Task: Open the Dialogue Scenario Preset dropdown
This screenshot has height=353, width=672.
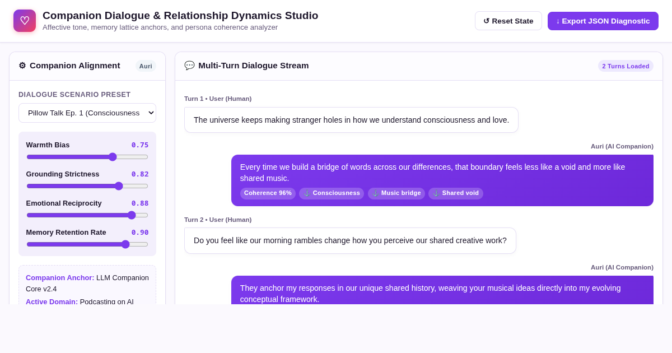Action: point(87,113)
